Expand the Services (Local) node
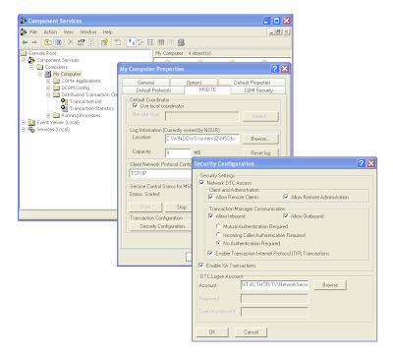 click(24, 130)
